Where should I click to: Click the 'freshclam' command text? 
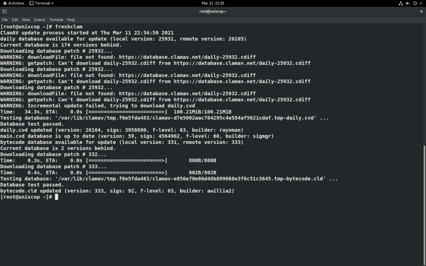click(69, 27)
